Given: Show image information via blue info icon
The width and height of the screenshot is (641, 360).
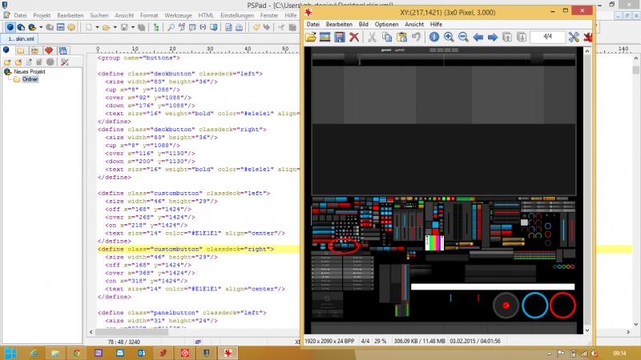Looking at the screenshot, I should (x=433, y=38).
